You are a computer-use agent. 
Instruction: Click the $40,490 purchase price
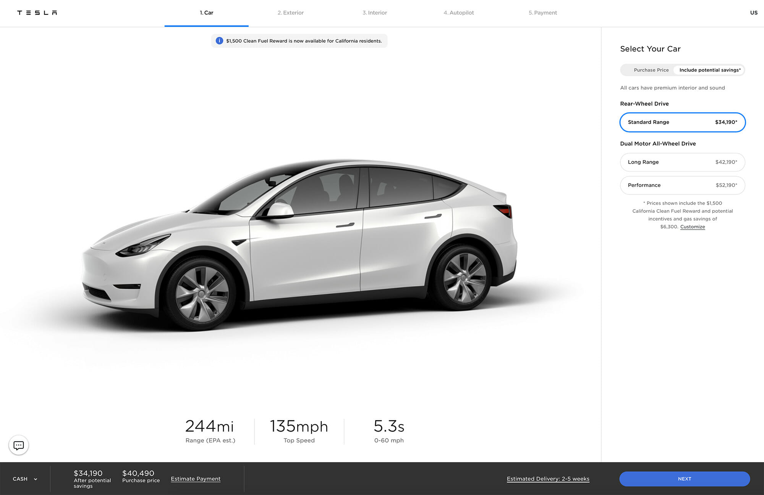coord(138,473)
